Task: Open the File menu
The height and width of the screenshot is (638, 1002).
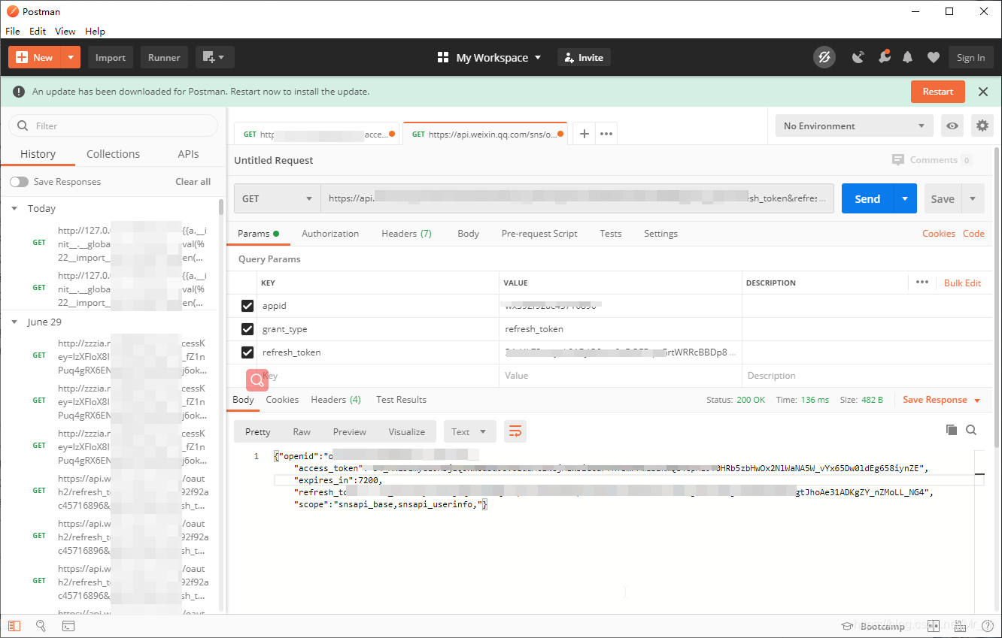Action: [13, 31]
